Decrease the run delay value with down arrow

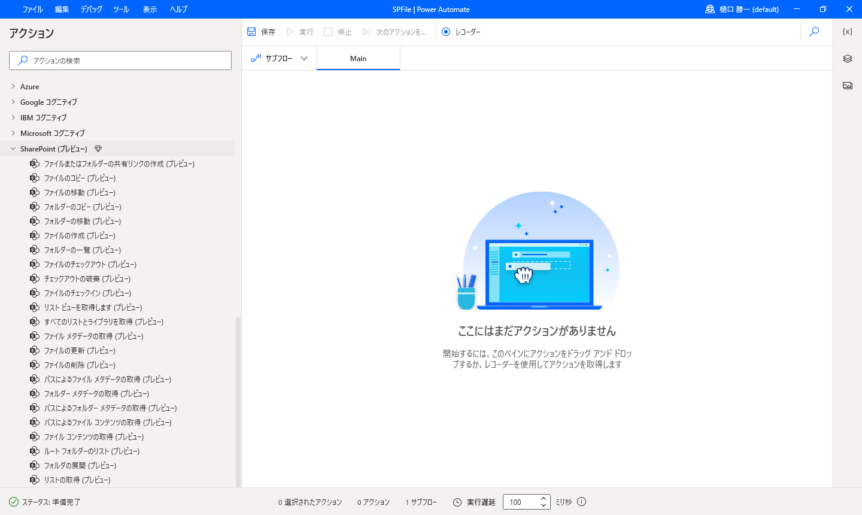[x=544, y=505]
